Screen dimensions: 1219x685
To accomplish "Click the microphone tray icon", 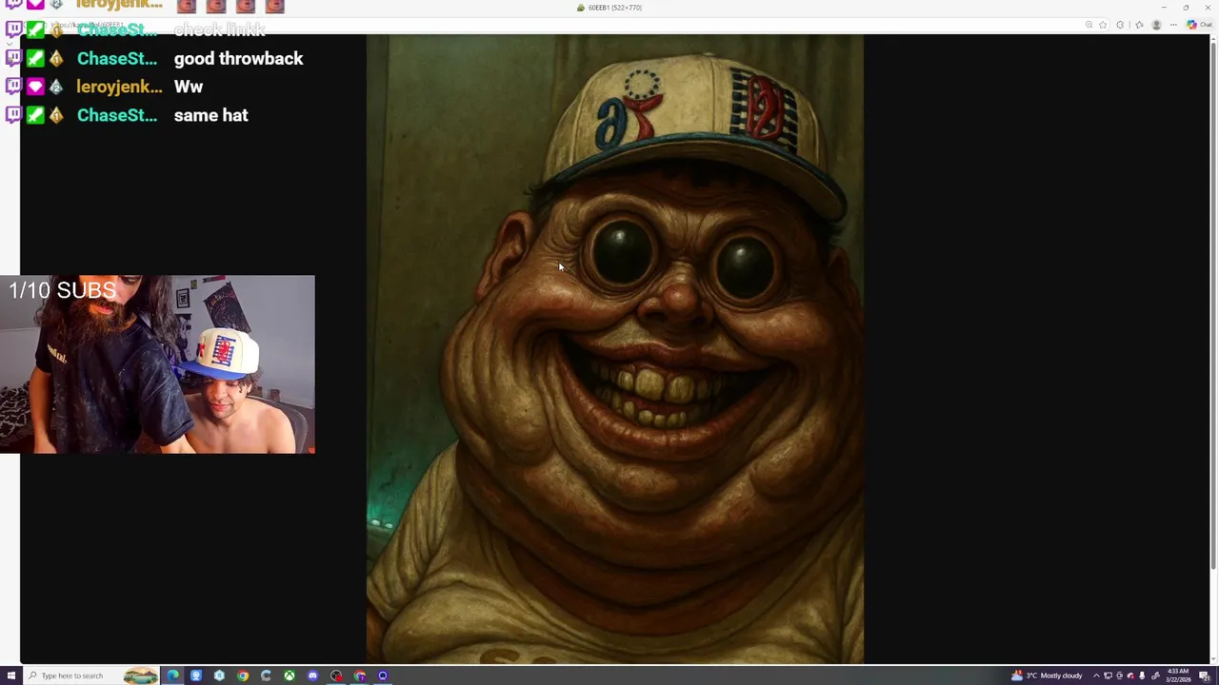I will click(x=1142, y=675).
